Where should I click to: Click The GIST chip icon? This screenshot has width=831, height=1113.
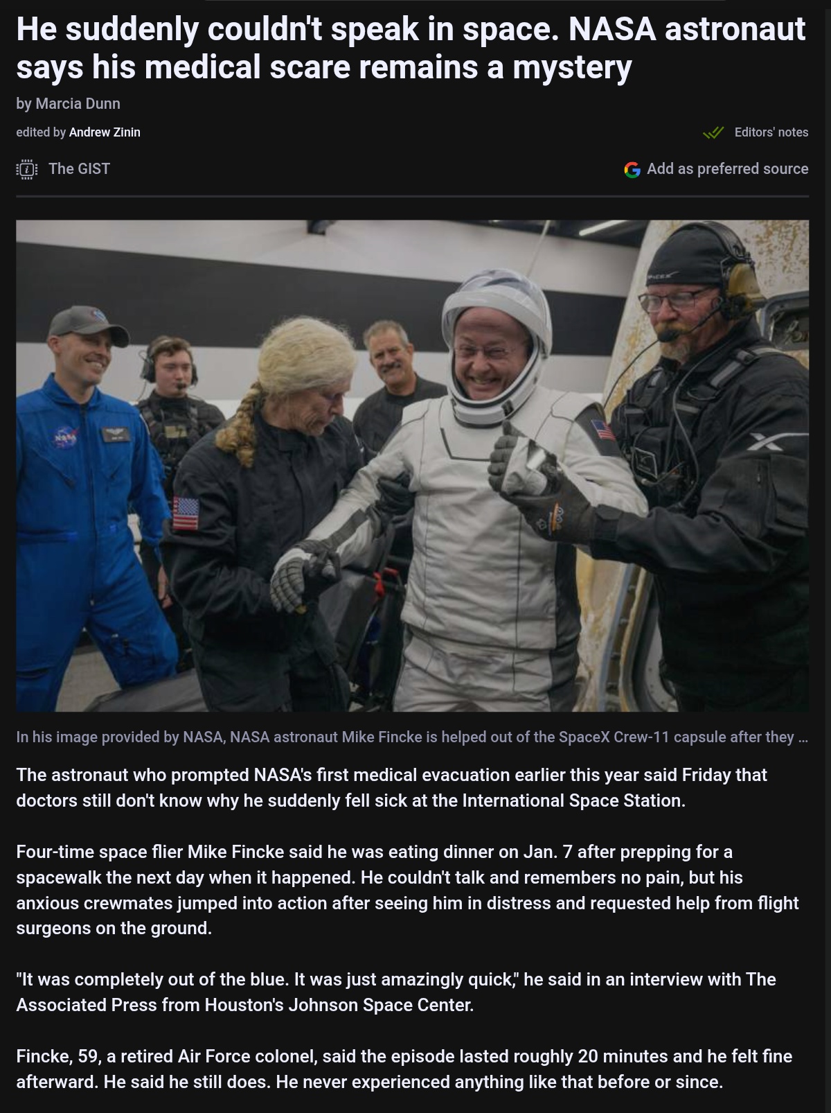pos(27,169)
